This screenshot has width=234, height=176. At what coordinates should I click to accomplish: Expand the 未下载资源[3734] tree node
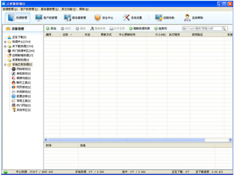(5, 46)
